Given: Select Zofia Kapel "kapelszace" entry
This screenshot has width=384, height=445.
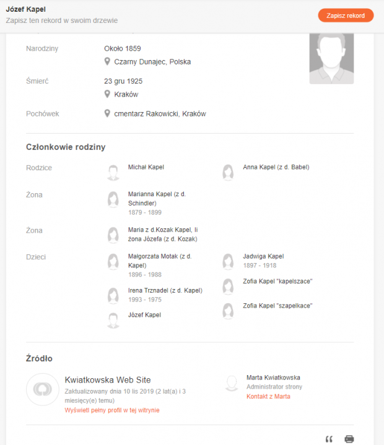Looking at the screenshot, I should (x=277, y=281).
